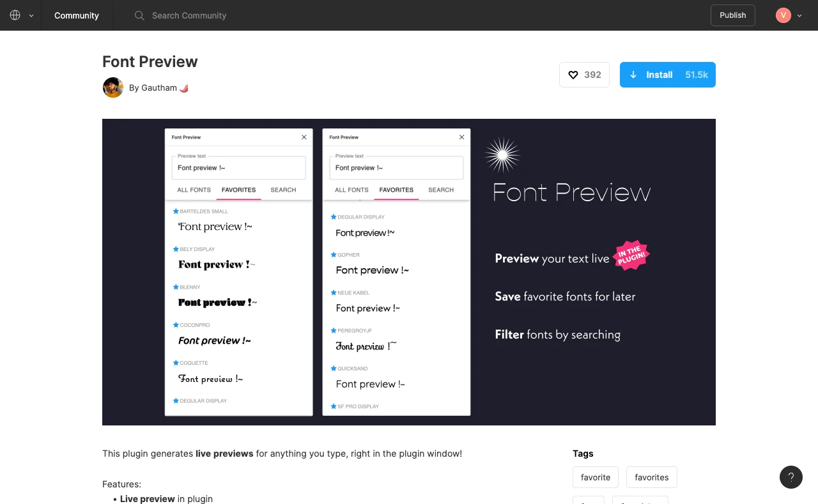
Task: Unfavorite the BLENNY font star
Action: [x=176, y=287]
